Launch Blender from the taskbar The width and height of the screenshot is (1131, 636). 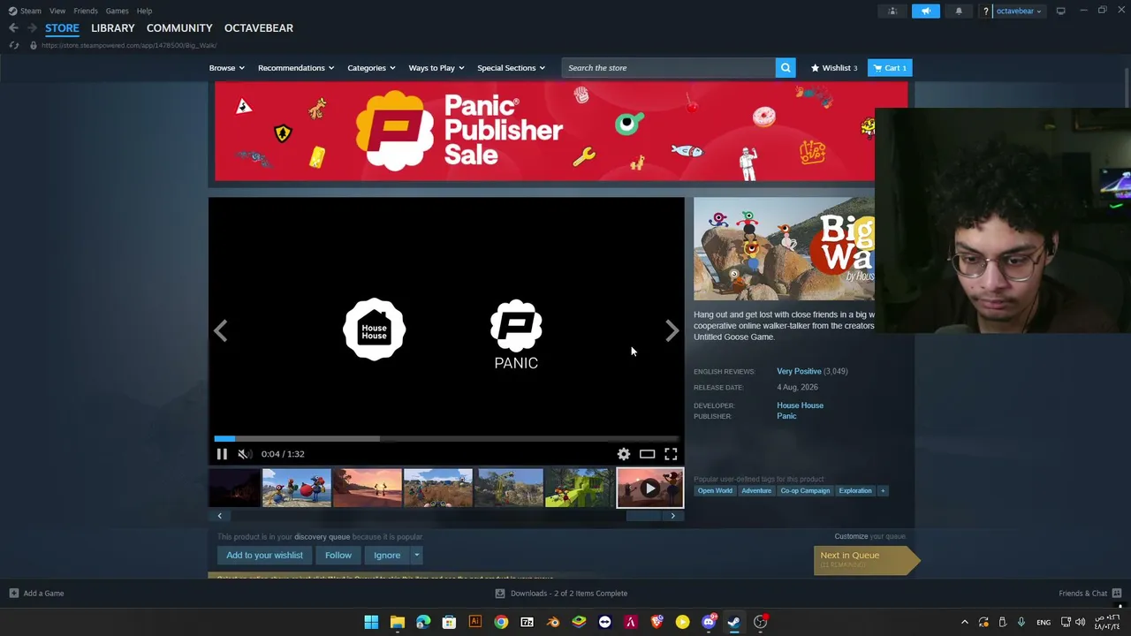tap(553, 622)
